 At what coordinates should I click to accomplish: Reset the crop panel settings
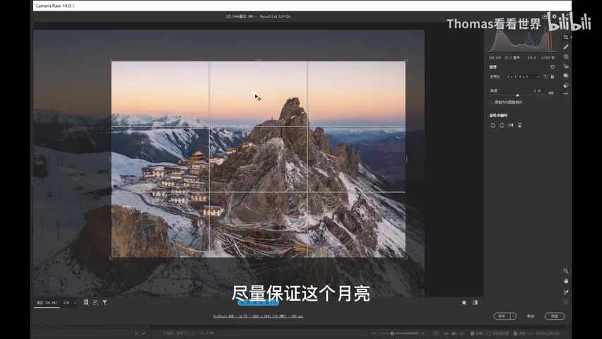click(553, 67)
